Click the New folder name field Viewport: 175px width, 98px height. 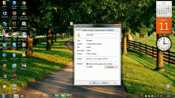coord(102,35)
